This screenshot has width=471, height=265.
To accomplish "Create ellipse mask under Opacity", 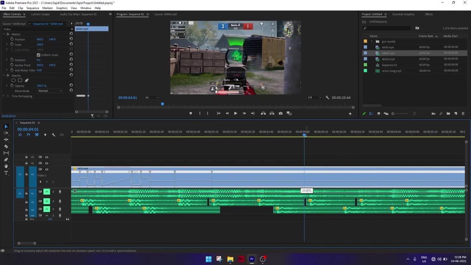I will click(13, 80).
